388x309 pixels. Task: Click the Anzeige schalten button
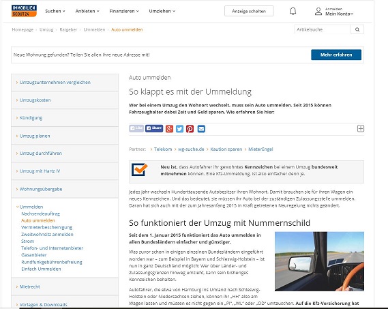click(249, 11)
